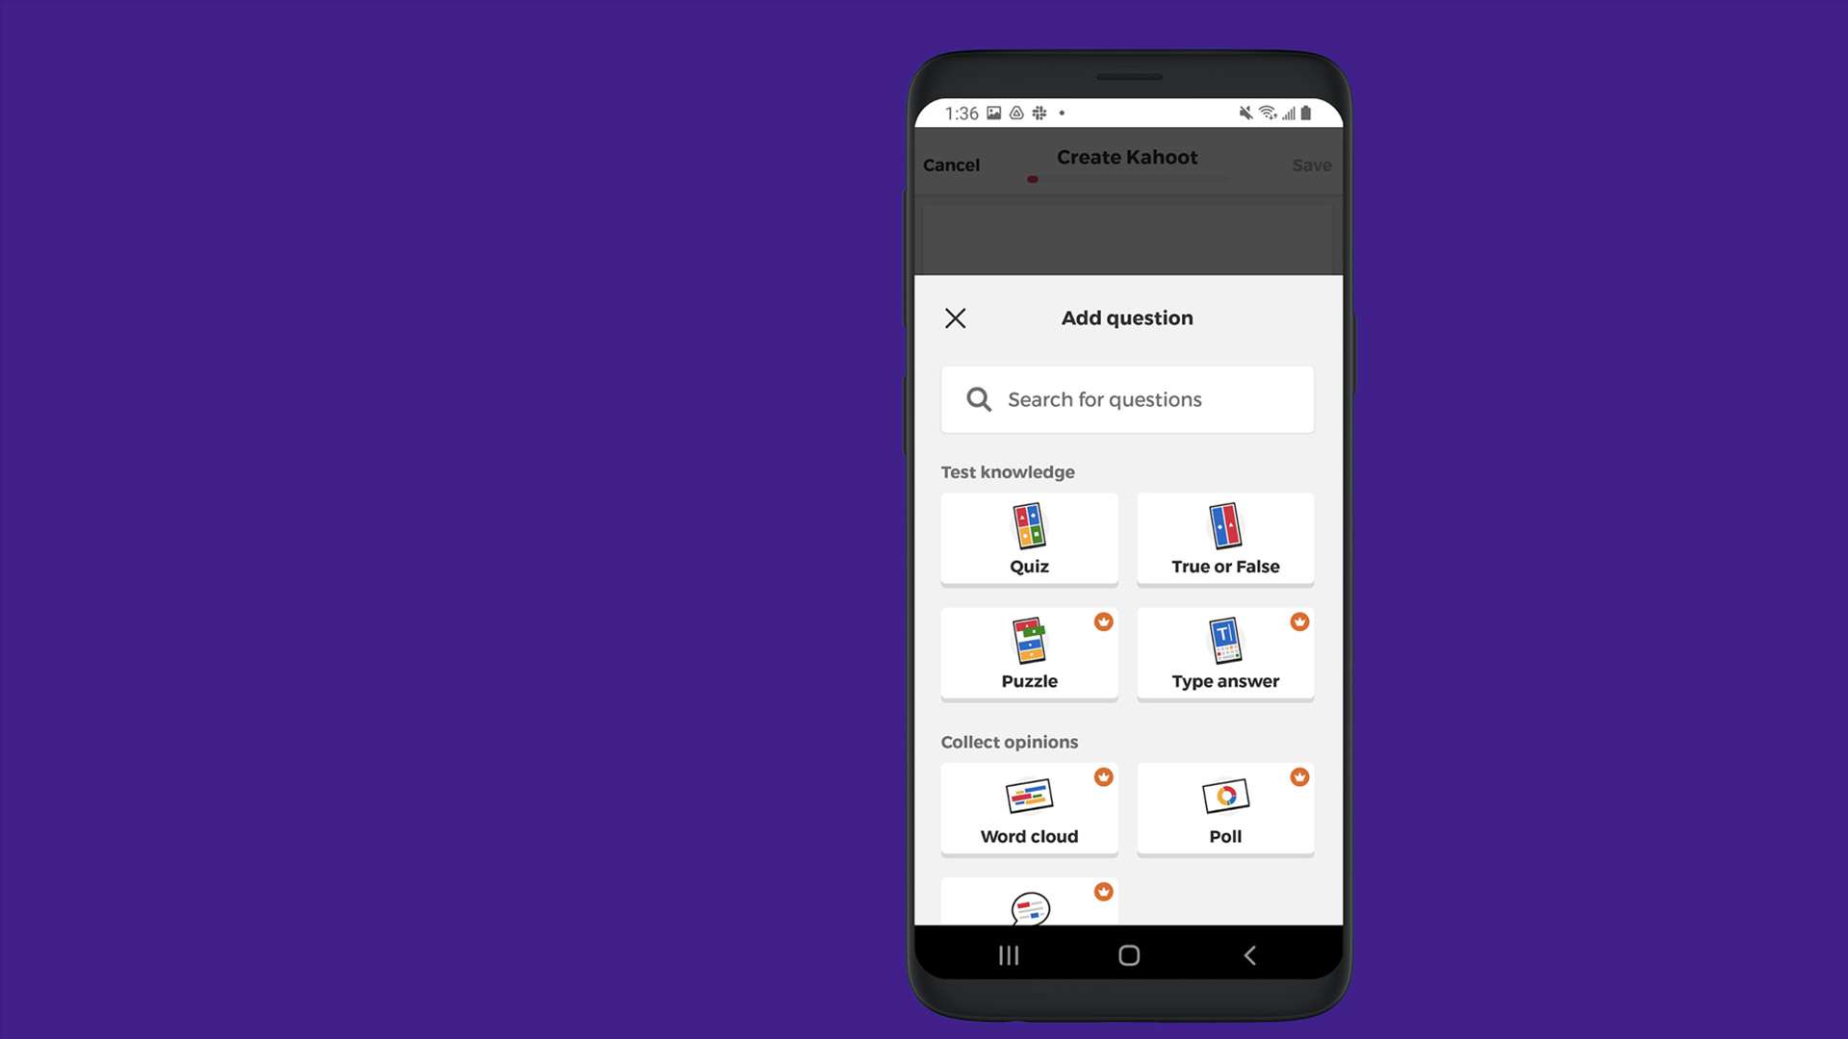Screen dimensions: 1848x1039
Task: Close the Add question modal
Action: [x=957, y=318]
